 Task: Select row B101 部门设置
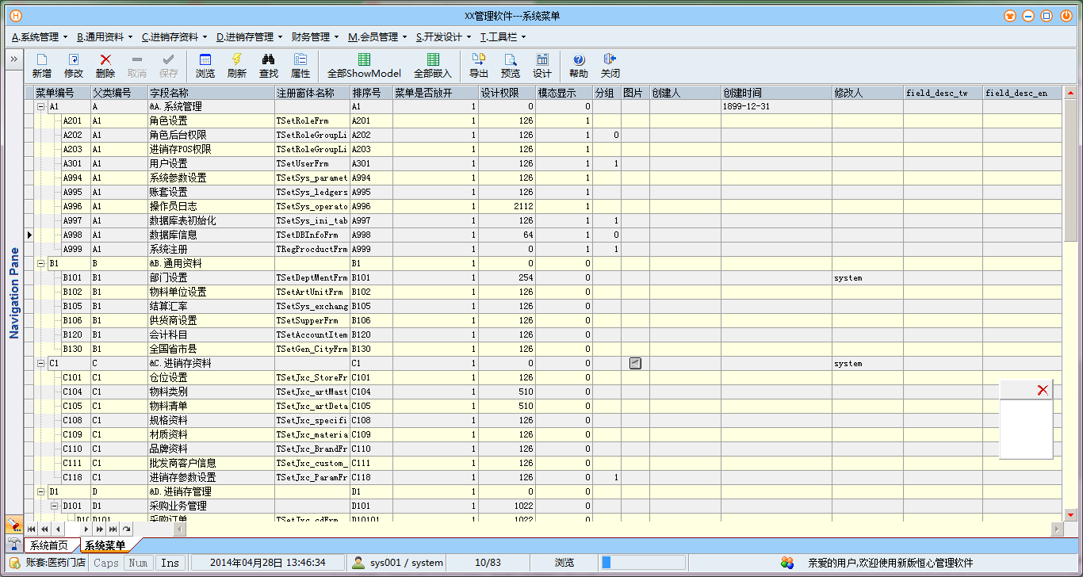tap(547, 277)
